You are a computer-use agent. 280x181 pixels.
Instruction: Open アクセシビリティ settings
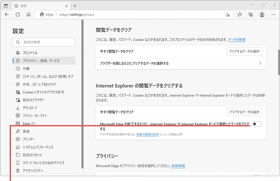[44, 171]
